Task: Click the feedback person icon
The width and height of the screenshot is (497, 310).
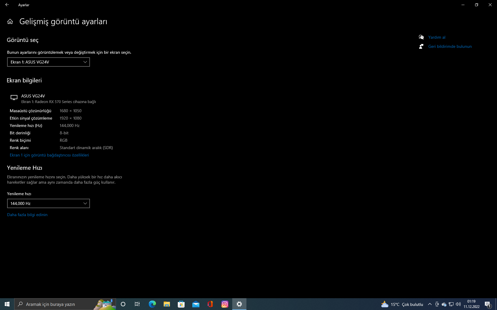Action: pos(421,46)
